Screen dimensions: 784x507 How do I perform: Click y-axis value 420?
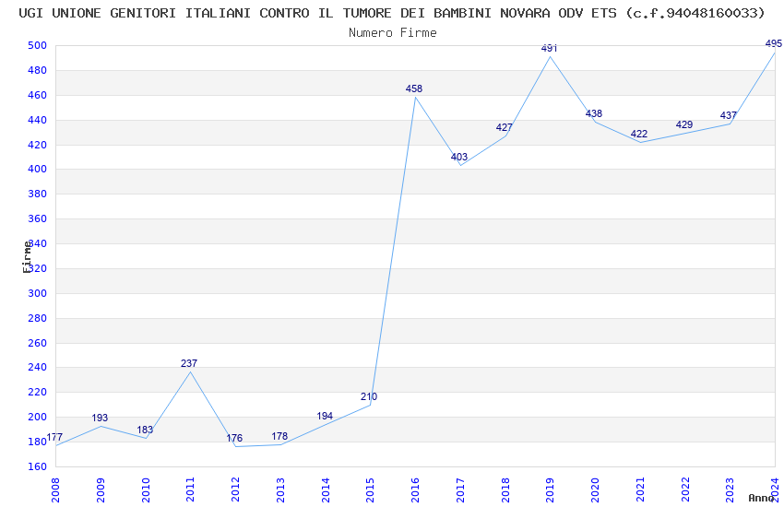pyautogui.click(x=37, y=145)
